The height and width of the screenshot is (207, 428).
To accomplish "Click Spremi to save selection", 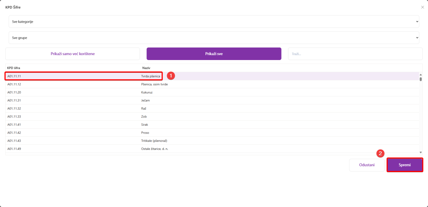I will click(405, 165).
